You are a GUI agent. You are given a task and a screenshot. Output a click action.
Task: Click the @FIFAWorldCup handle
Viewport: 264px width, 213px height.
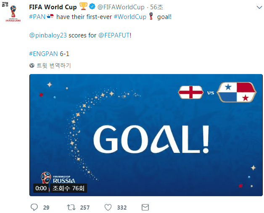click(121, 7)
